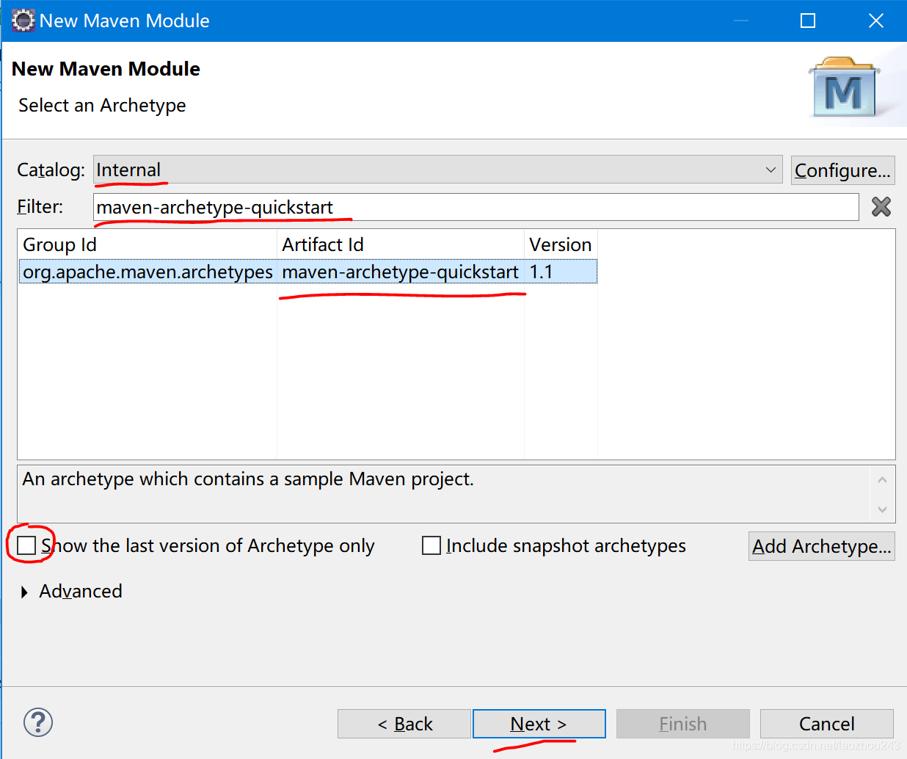
Task: Click the description scroll up arrow
Action: click(882, 480)
